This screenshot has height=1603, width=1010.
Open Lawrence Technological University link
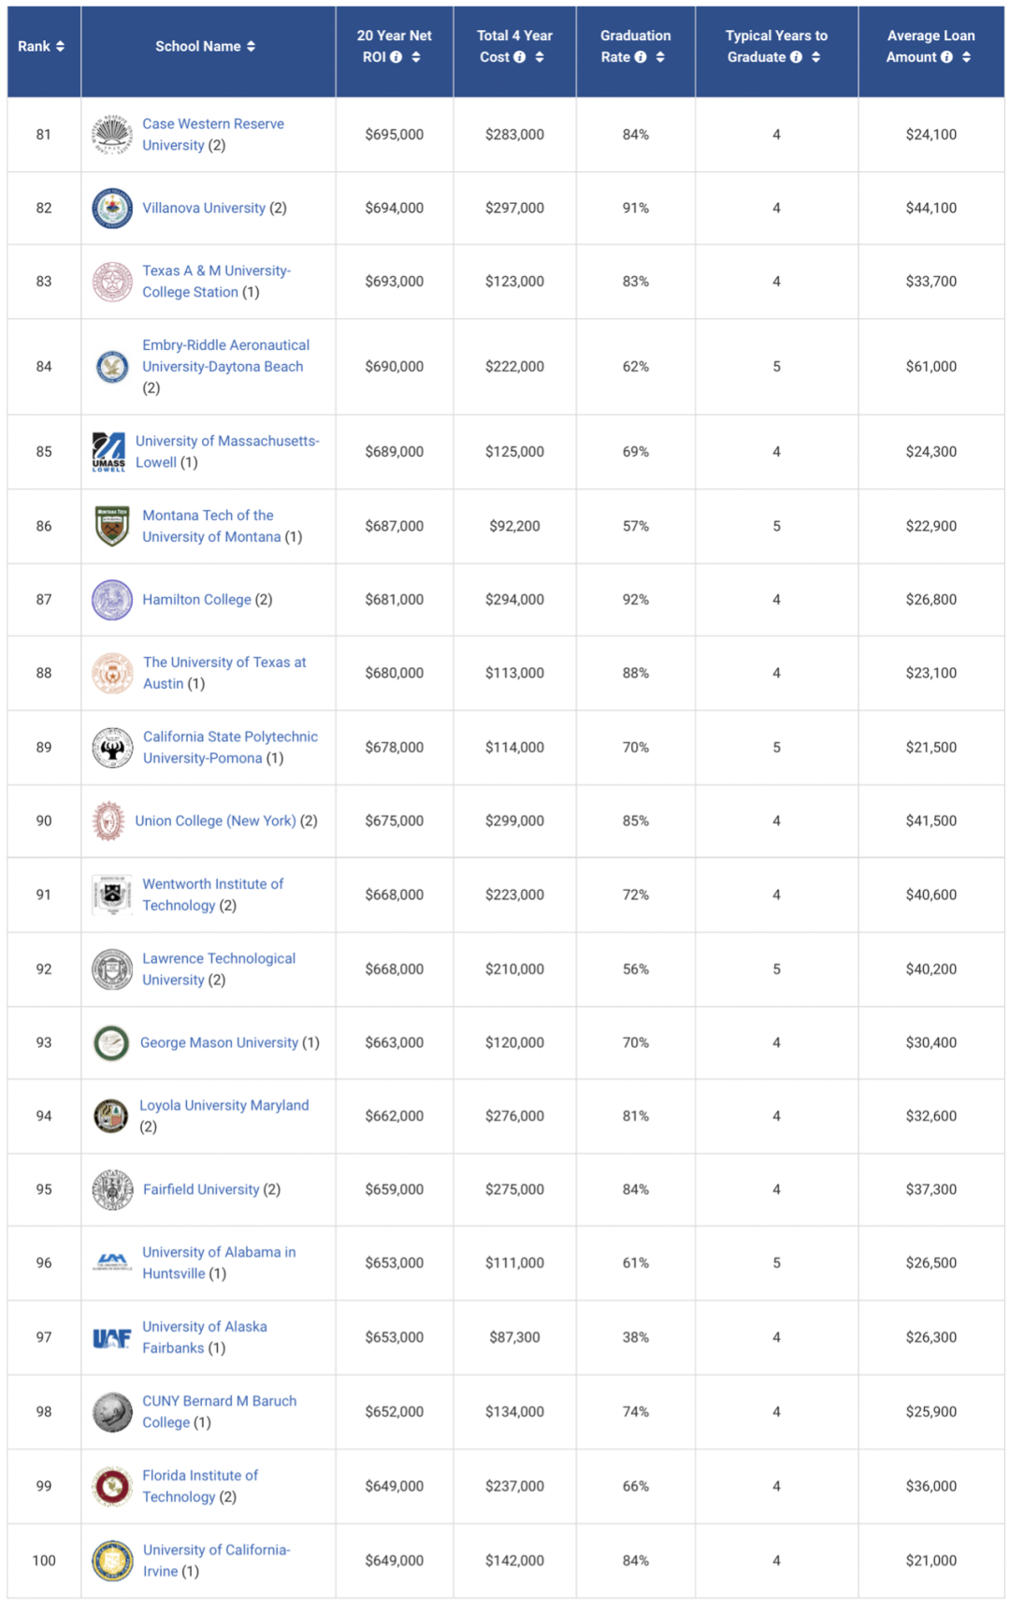219,969
